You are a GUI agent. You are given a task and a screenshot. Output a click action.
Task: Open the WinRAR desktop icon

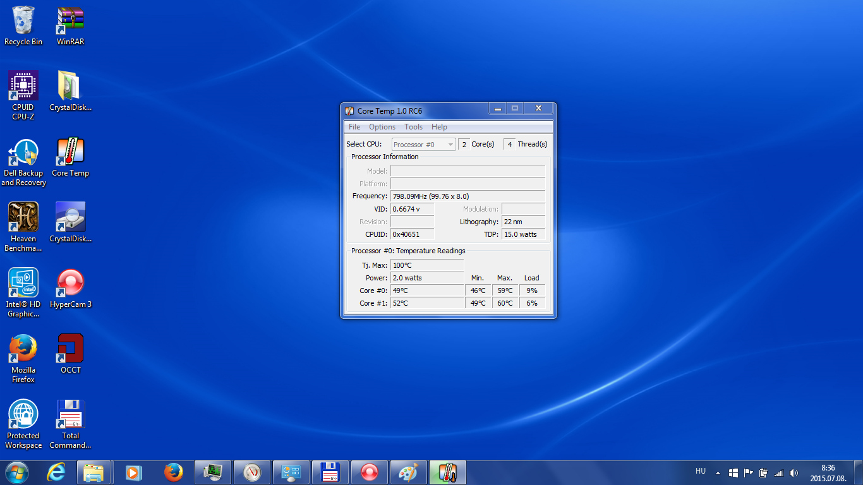point(70,21)
